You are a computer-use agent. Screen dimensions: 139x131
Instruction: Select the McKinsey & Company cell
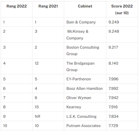click(x=85, y=35)
